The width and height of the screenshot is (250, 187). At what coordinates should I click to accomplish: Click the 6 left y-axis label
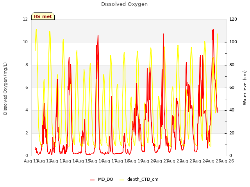[27, 87]
